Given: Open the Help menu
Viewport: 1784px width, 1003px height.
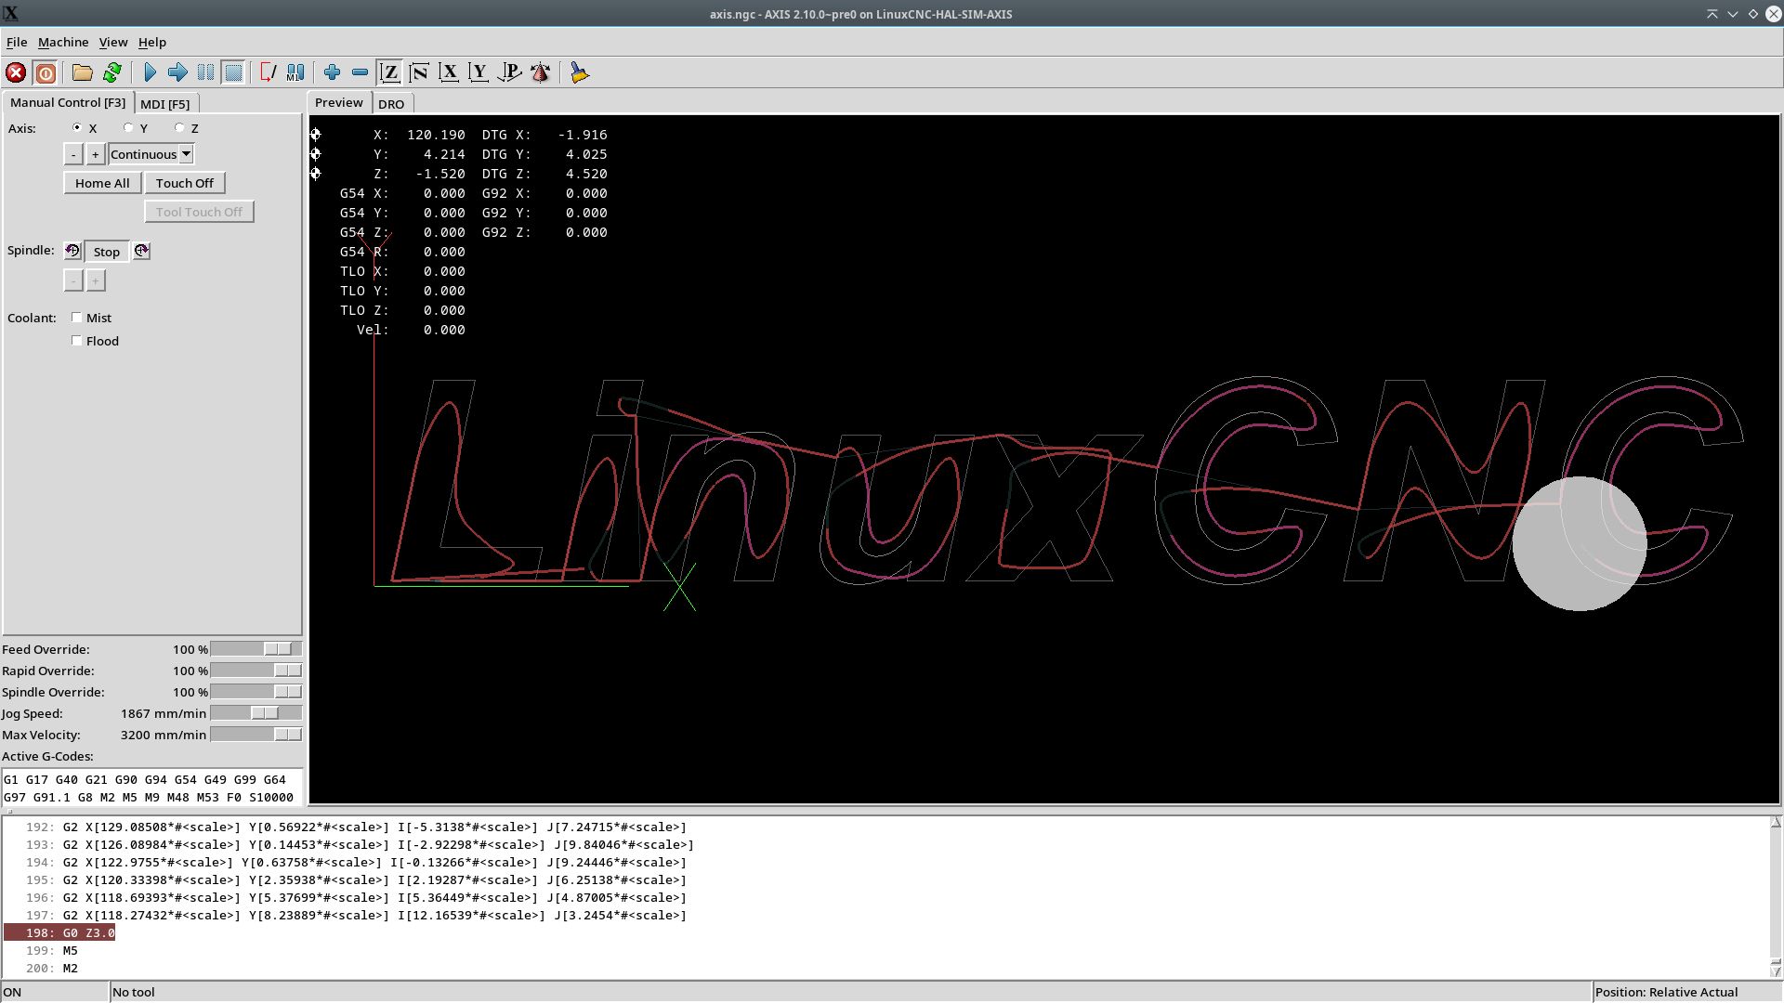Looking at the screenshot, I should (152, 42).
